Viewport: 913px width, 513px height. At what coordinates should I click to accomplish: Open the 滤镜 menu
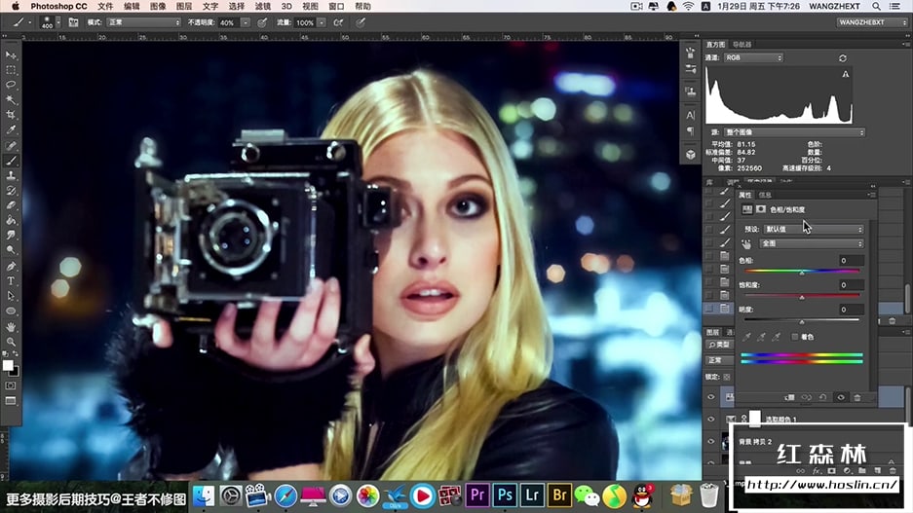tap(263, 6)
